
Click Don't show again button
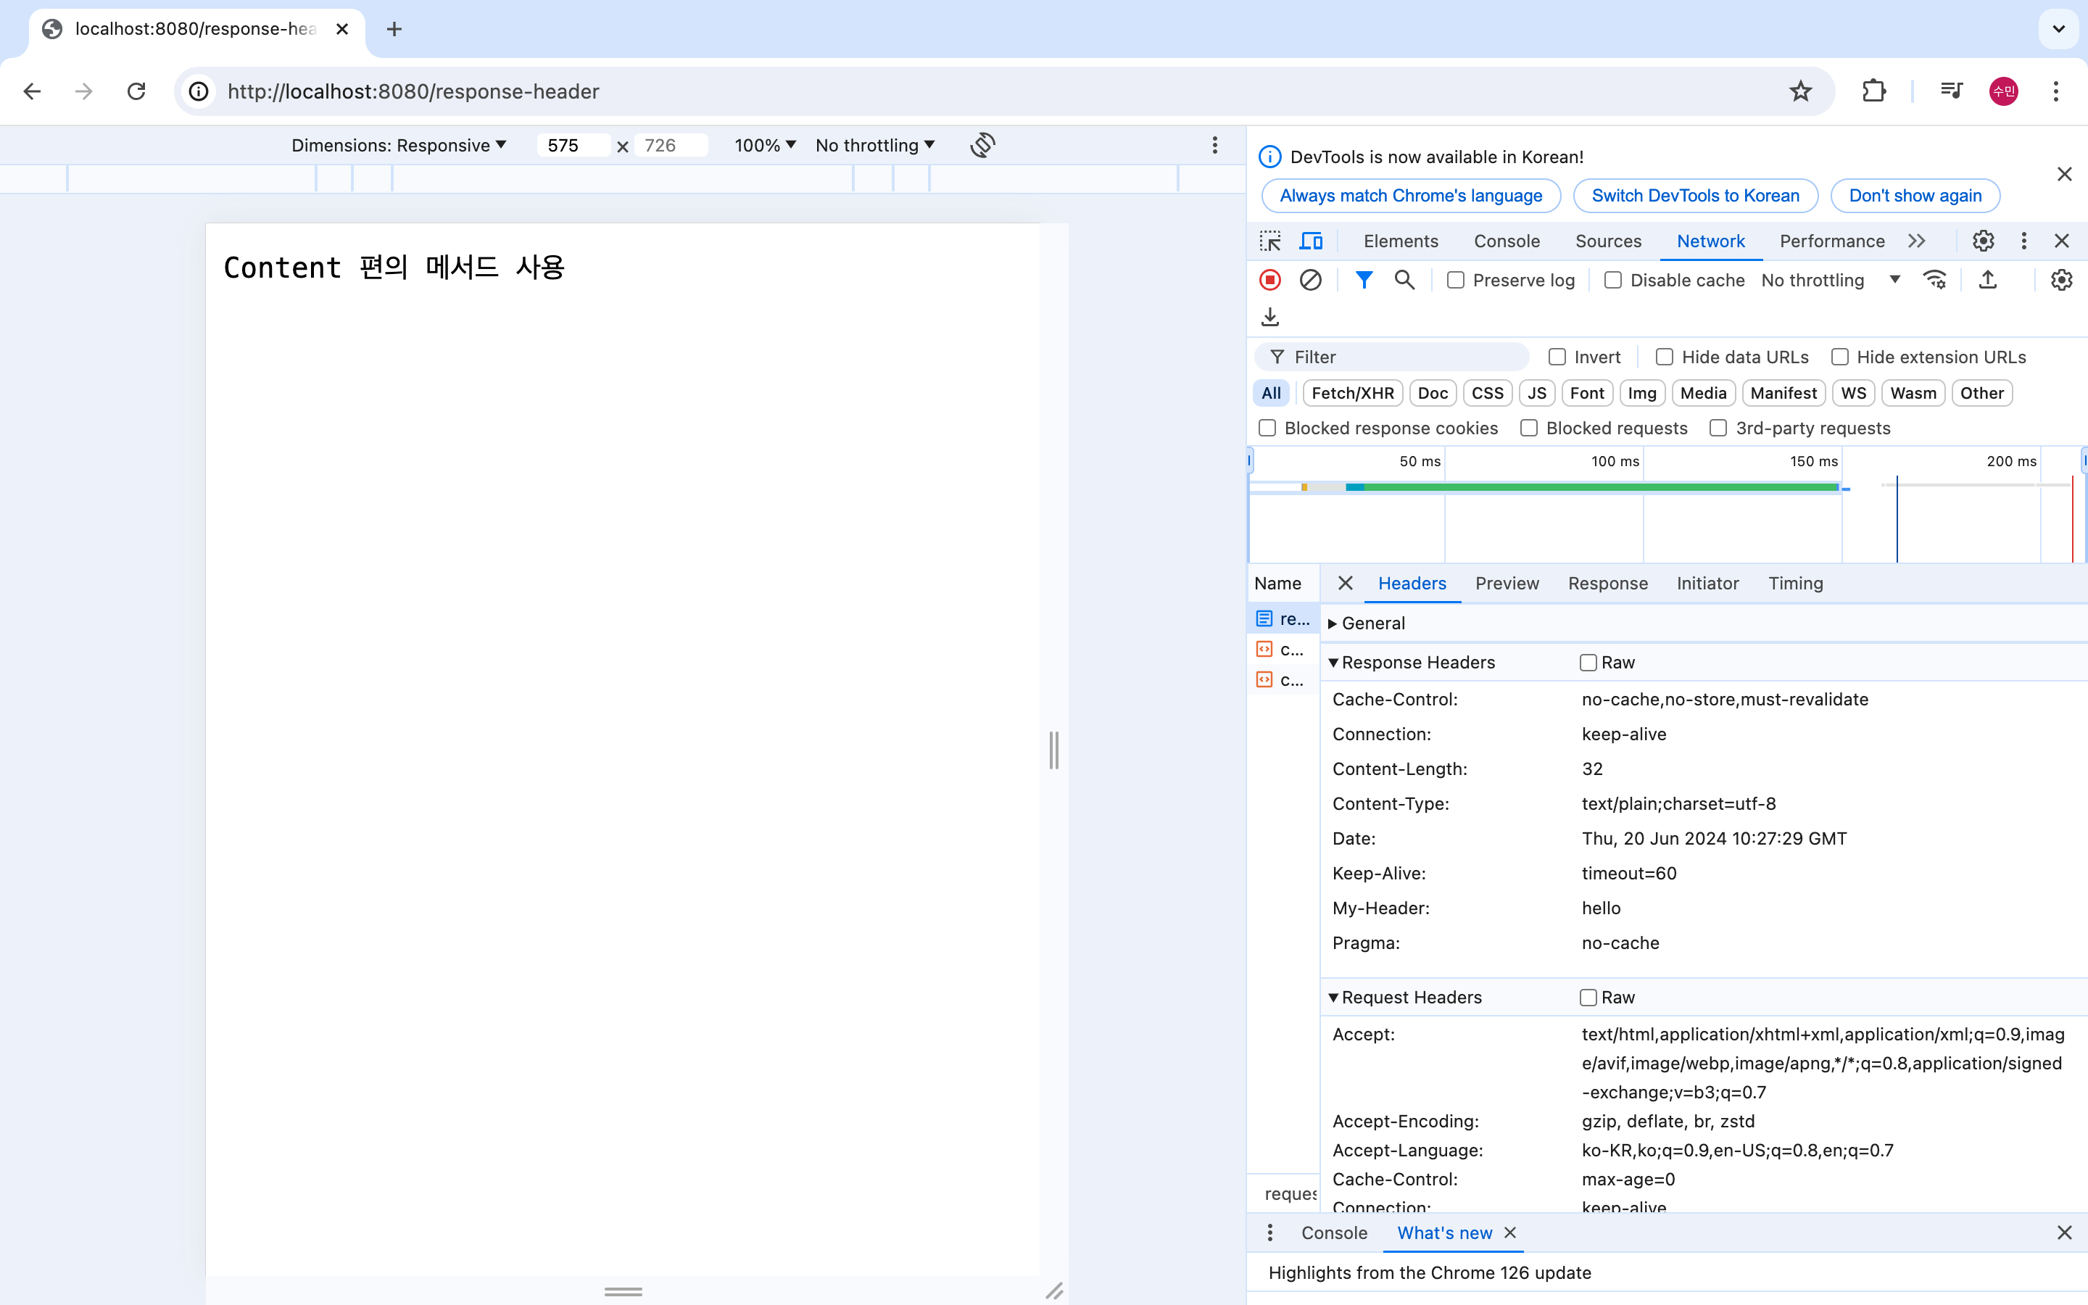point(1915,195)
